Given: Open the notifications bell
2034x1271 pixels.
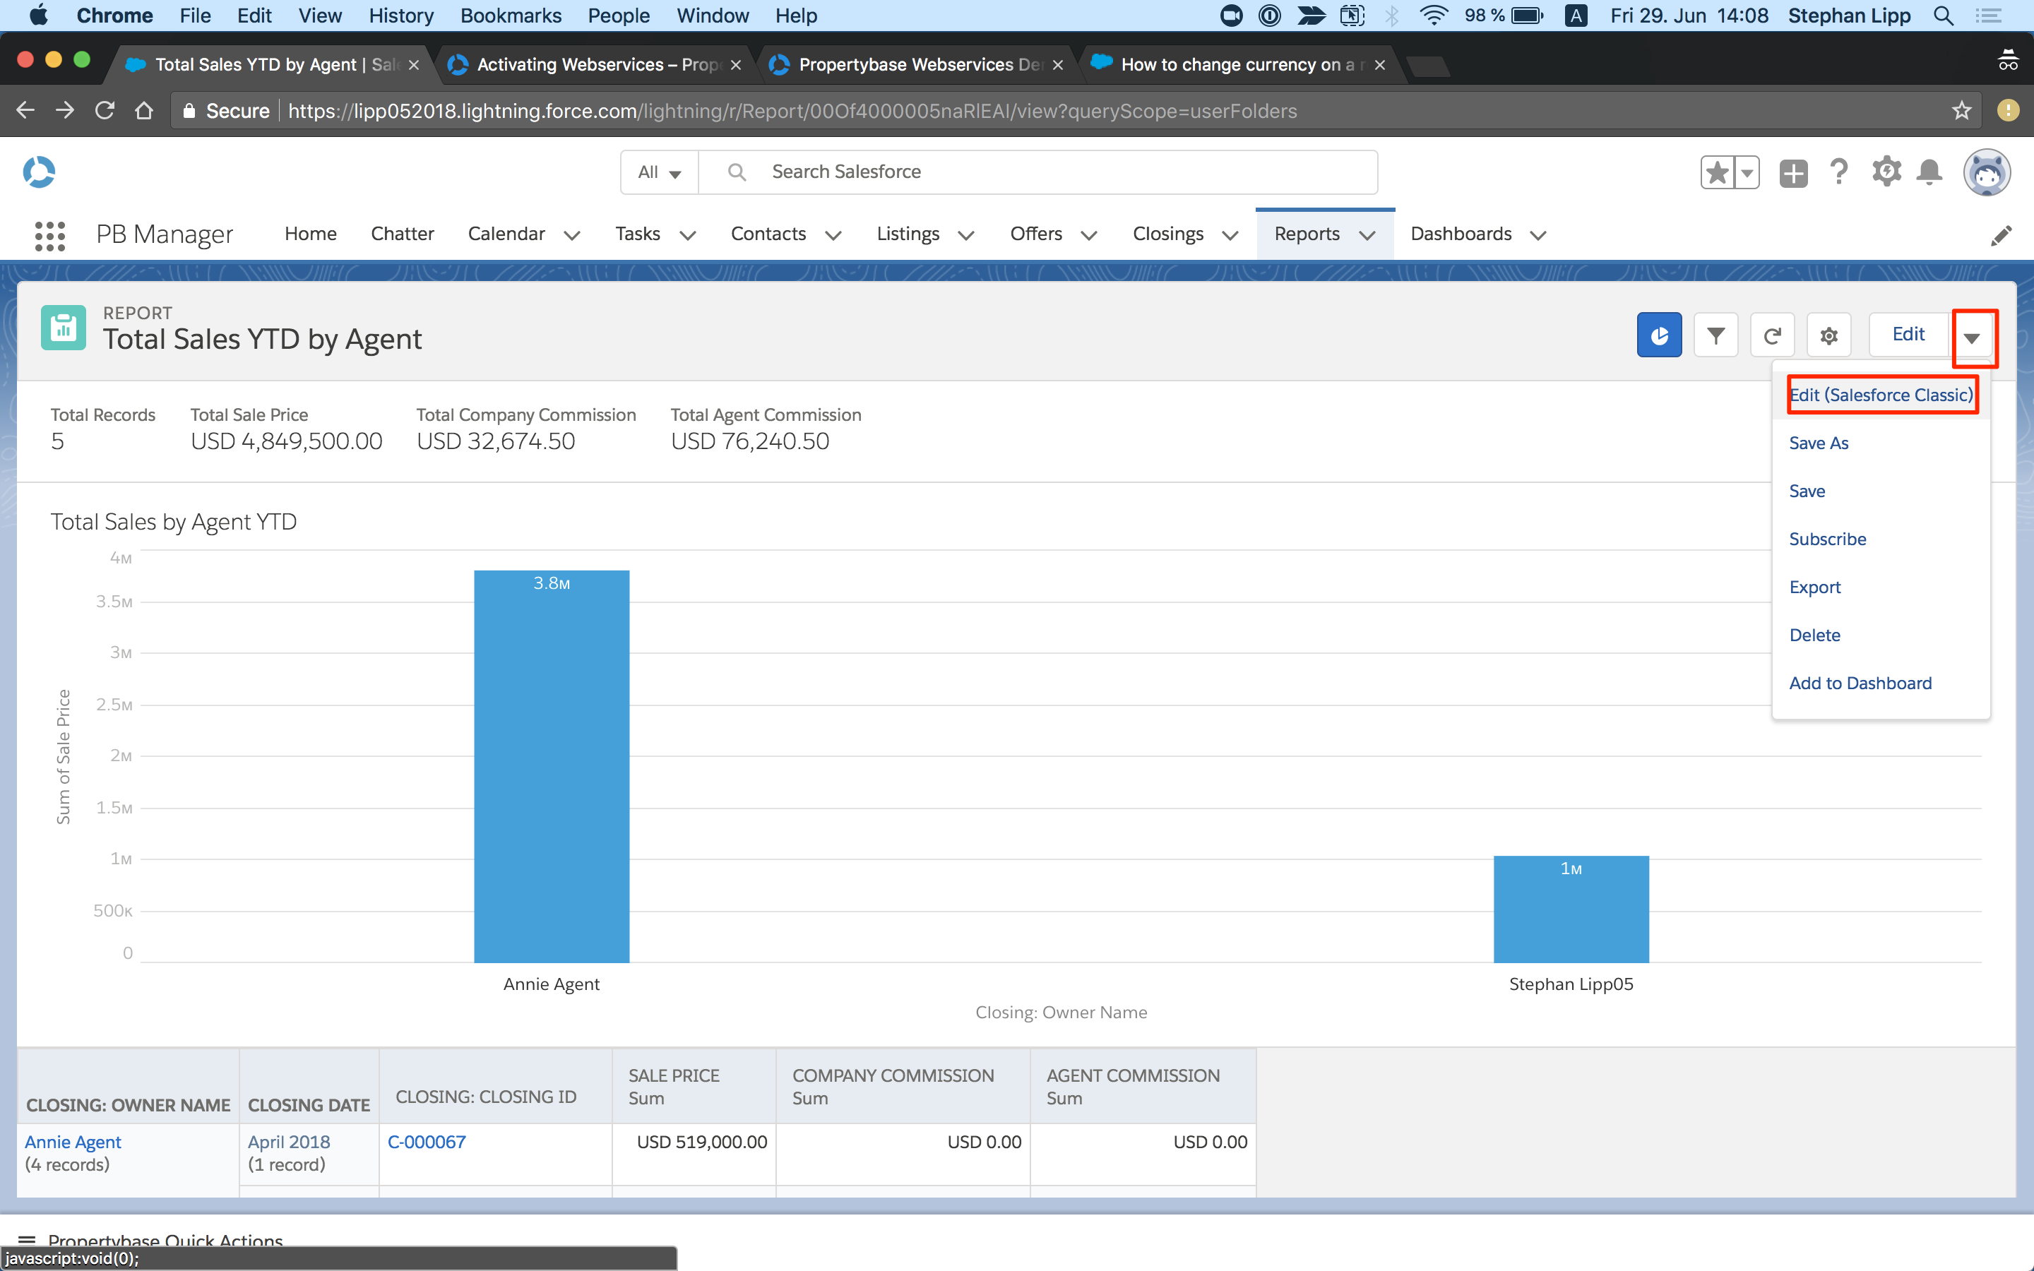Looking at the screenshot, I should click(x=1929, y=172).
